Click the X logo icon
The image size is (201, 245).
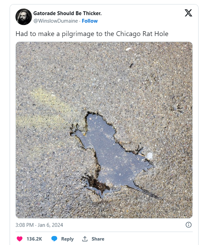pyautogui.click(x=188, y=13)
